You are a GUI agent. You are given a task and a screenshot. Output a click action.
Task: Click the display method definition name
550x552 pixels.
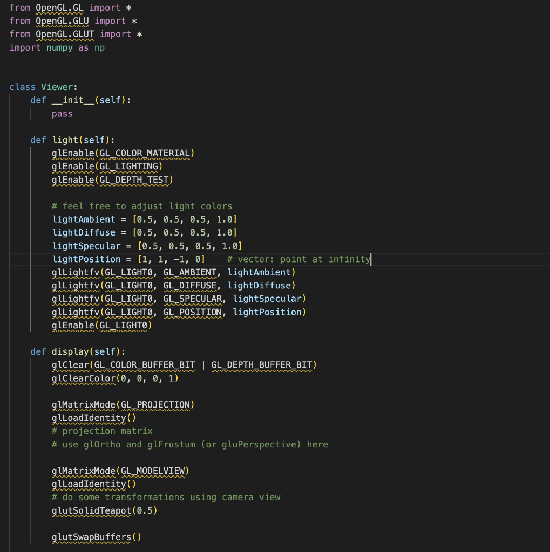pyautogui.click(x=70, y=351)
